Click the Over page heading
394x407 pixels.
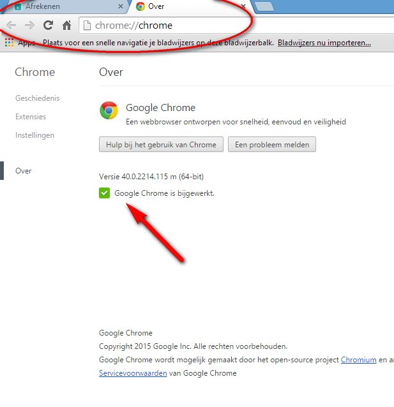[x=111, y=72]
